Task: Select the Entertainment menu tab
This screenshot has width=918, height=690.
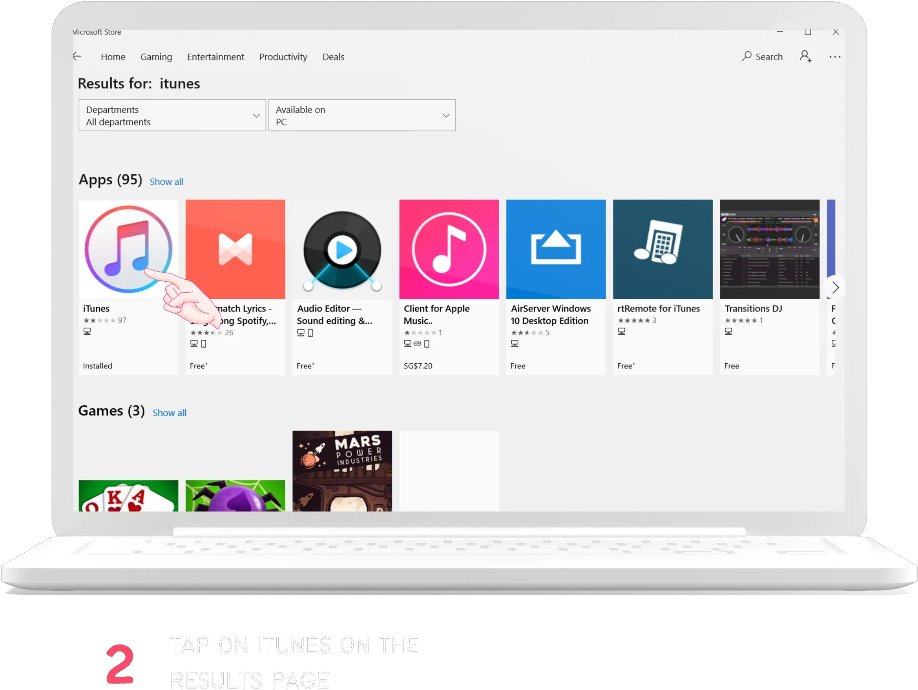Action: [215, 56]
